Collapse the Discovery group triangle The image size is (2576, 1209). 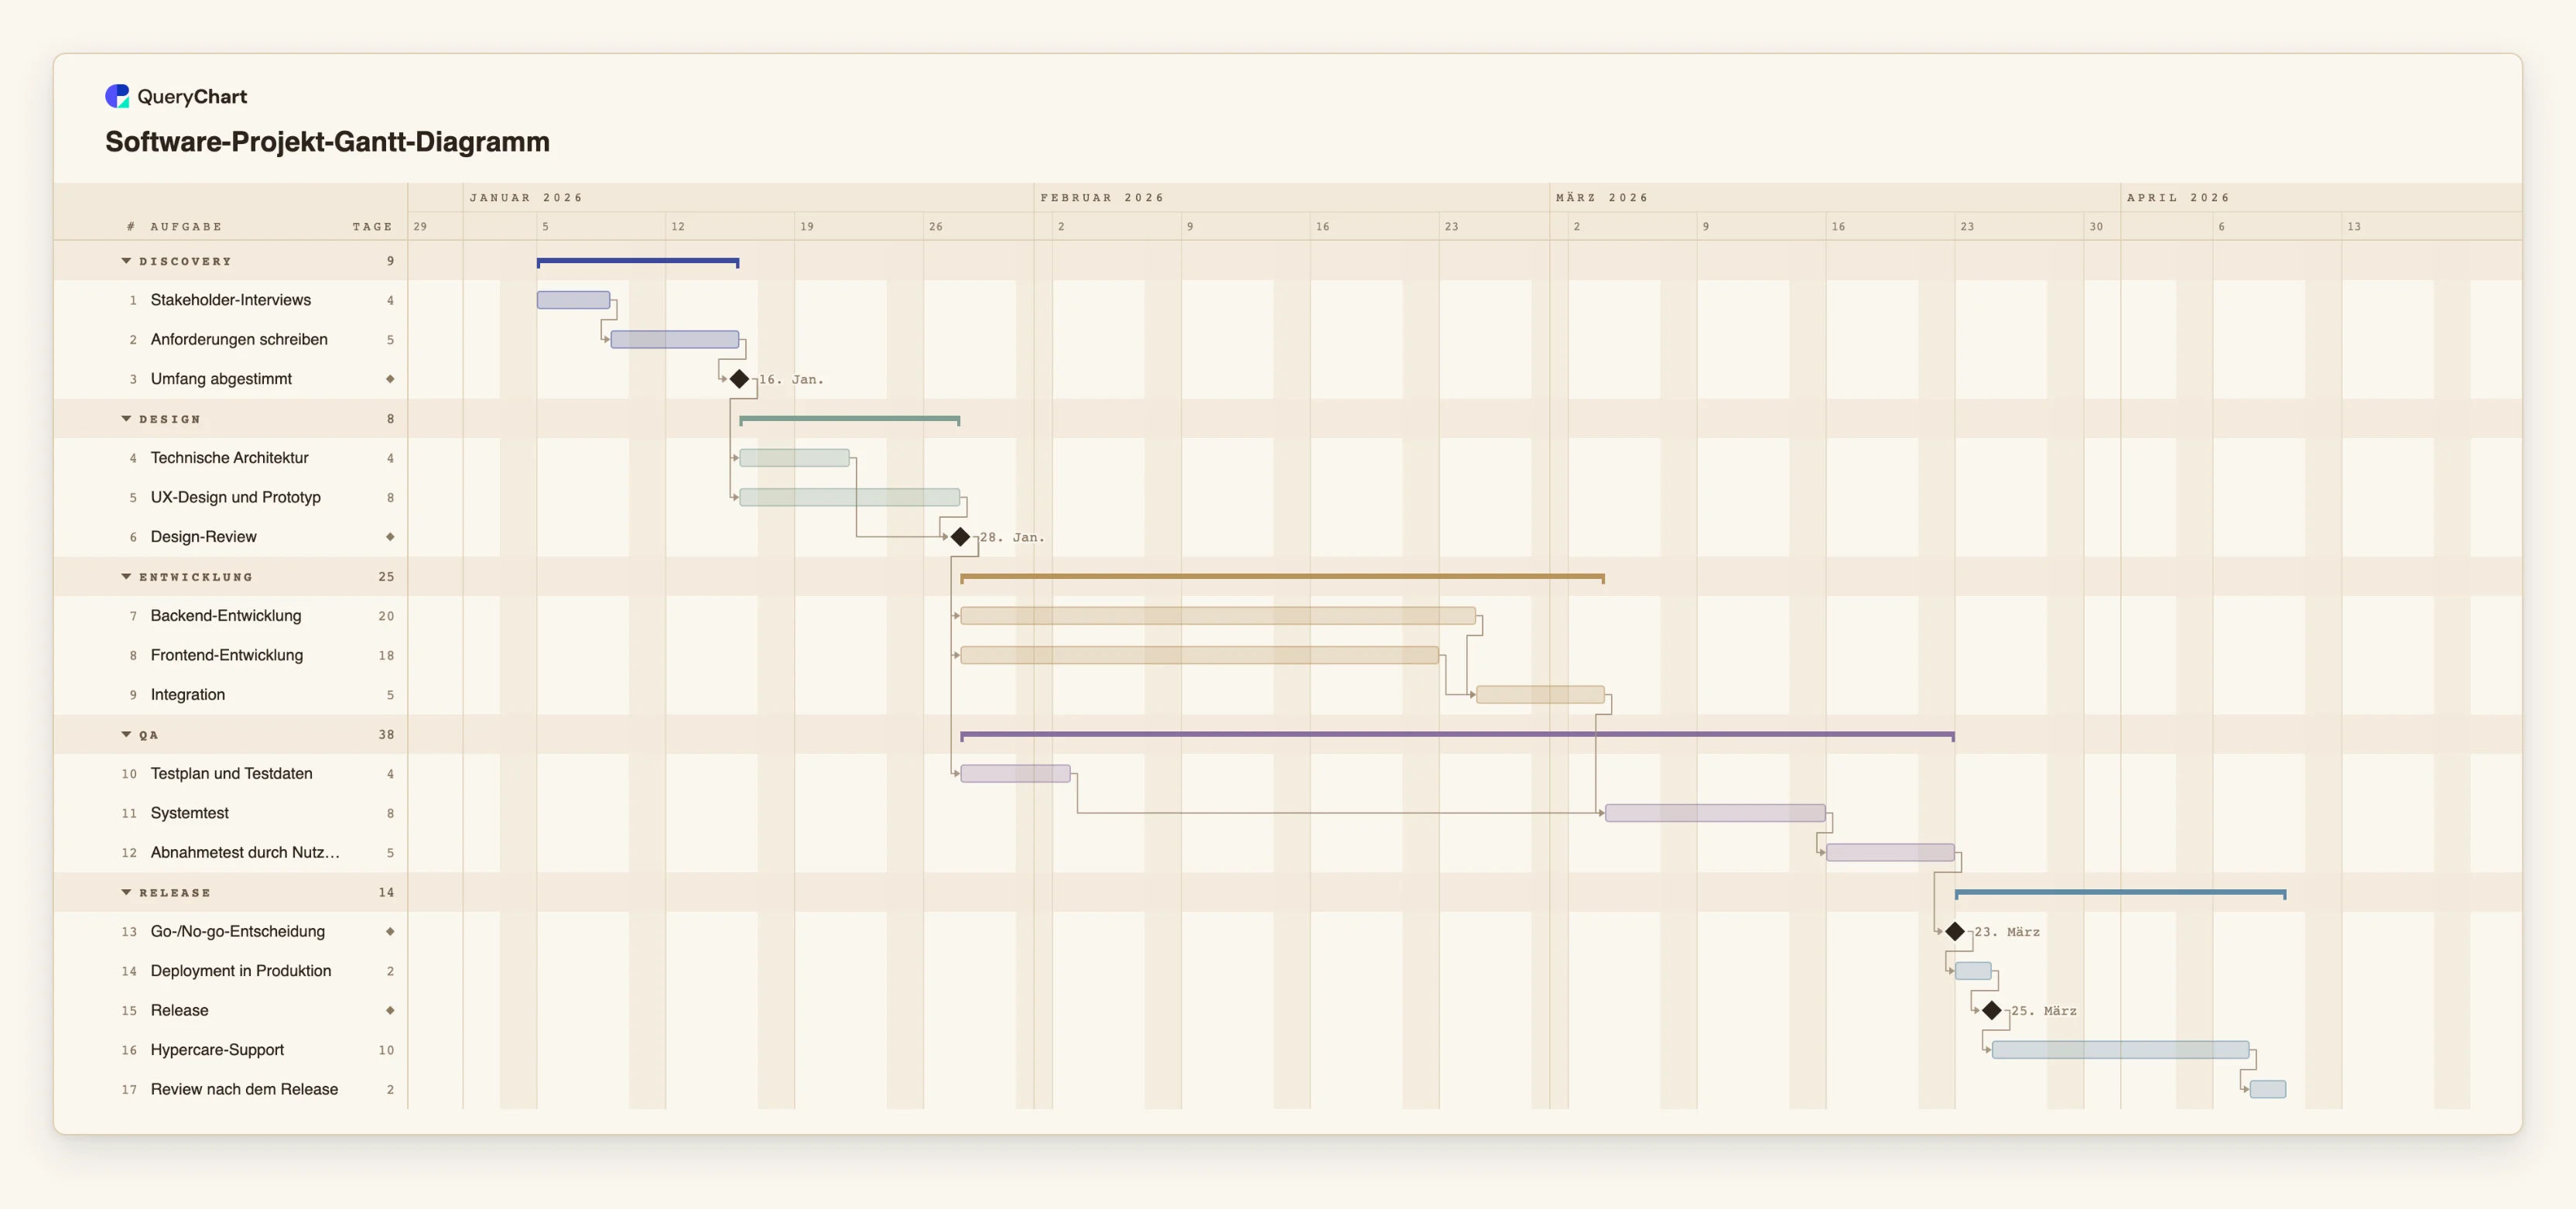126,261
